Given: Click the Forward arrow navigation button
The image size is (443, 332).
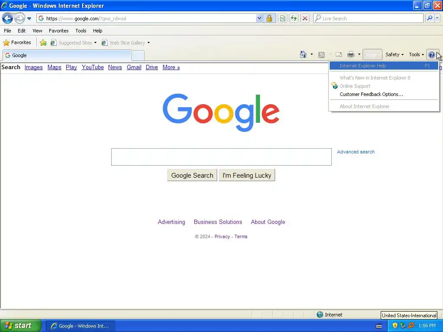Looking at the screenshot, I should [x=19, y=19].
